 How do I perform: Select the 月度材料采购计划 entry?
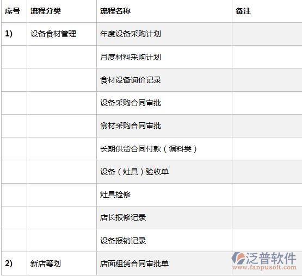tap(131, 57)
